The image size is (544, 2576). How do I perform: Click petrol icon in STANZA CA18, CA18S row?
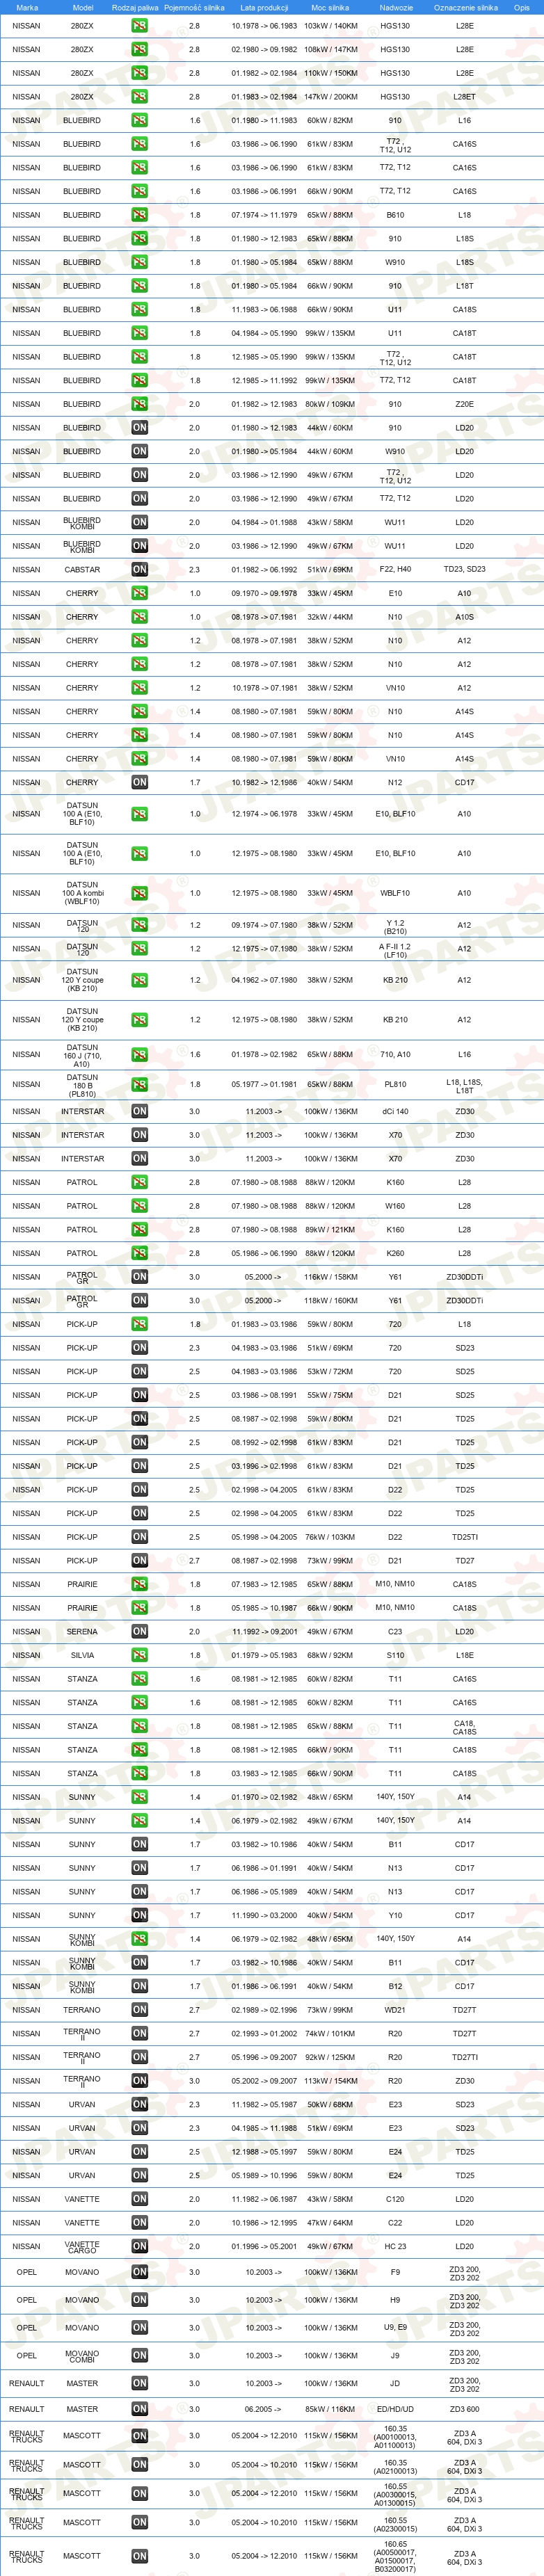(139, 1726)
